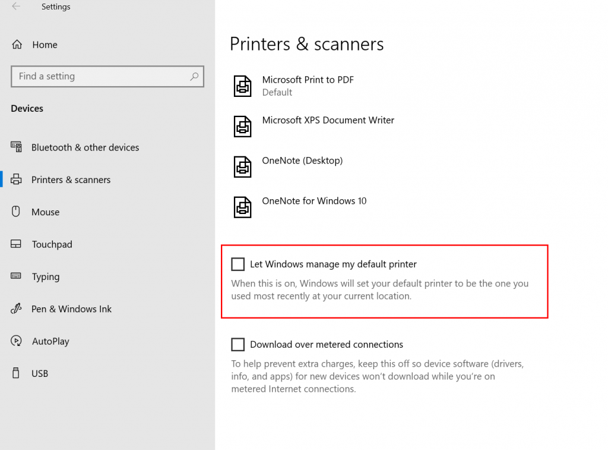Click the Microsoft Print to PDF printer icon
The height and width of the screenshot is (450, 608).
point(242,86)
